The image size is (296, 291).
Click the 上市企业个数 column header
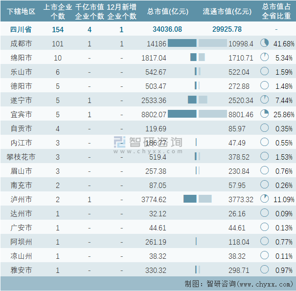[58, 11]
